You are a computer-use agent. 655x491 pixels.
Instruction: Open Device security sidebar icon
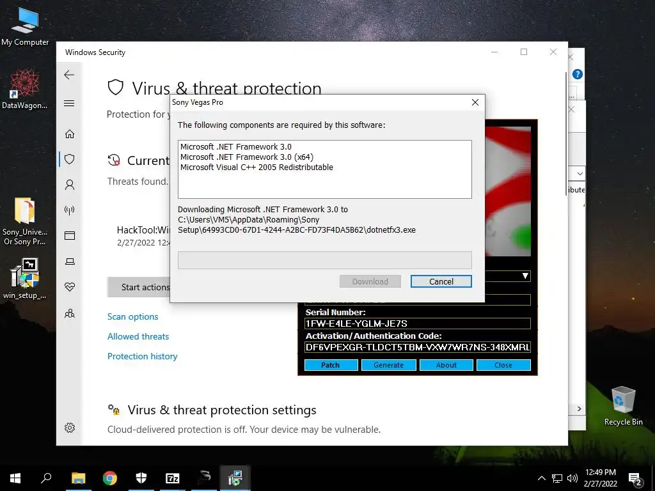pyautogui.click(x=69, y=261)
